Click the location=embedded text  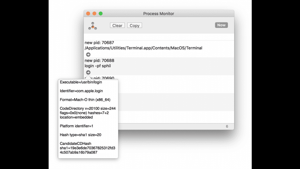(76, 117)
